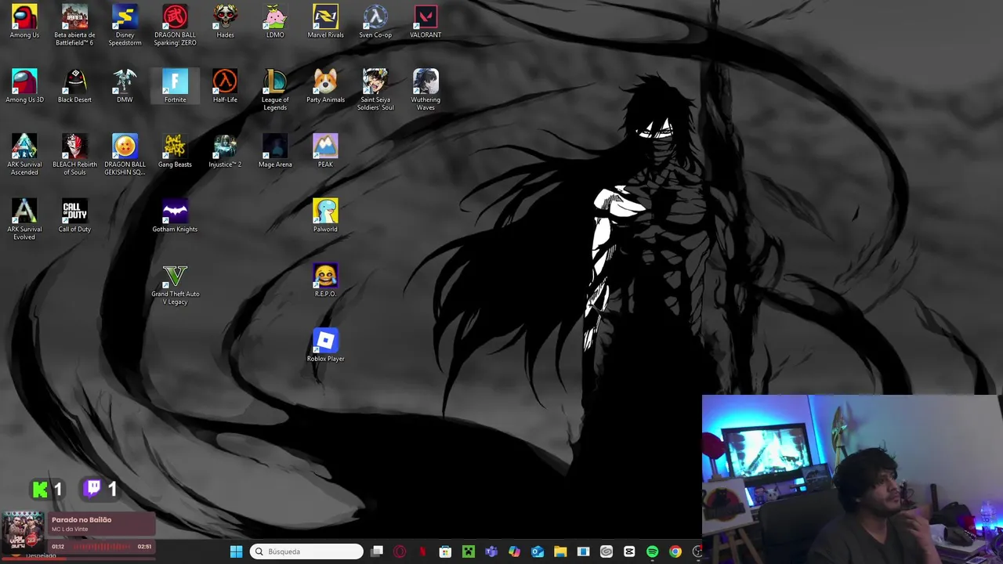This screenshot has height=564, width=1003.
Task: Select the DMW desktop icon
Action: click(x=125, y=86)
